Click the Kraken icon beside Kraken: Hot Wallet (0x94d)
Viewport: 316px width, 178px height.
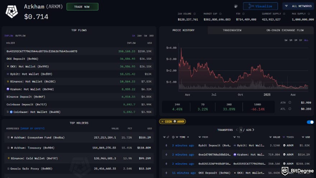click(8, 89)
